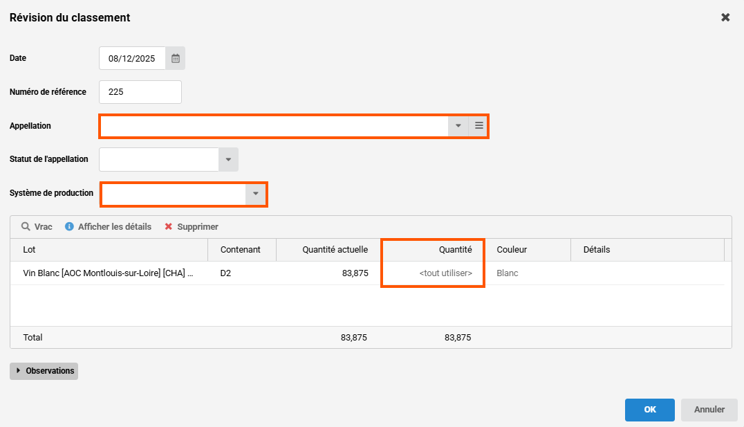Sort by the Lot column header

point(109,250)
